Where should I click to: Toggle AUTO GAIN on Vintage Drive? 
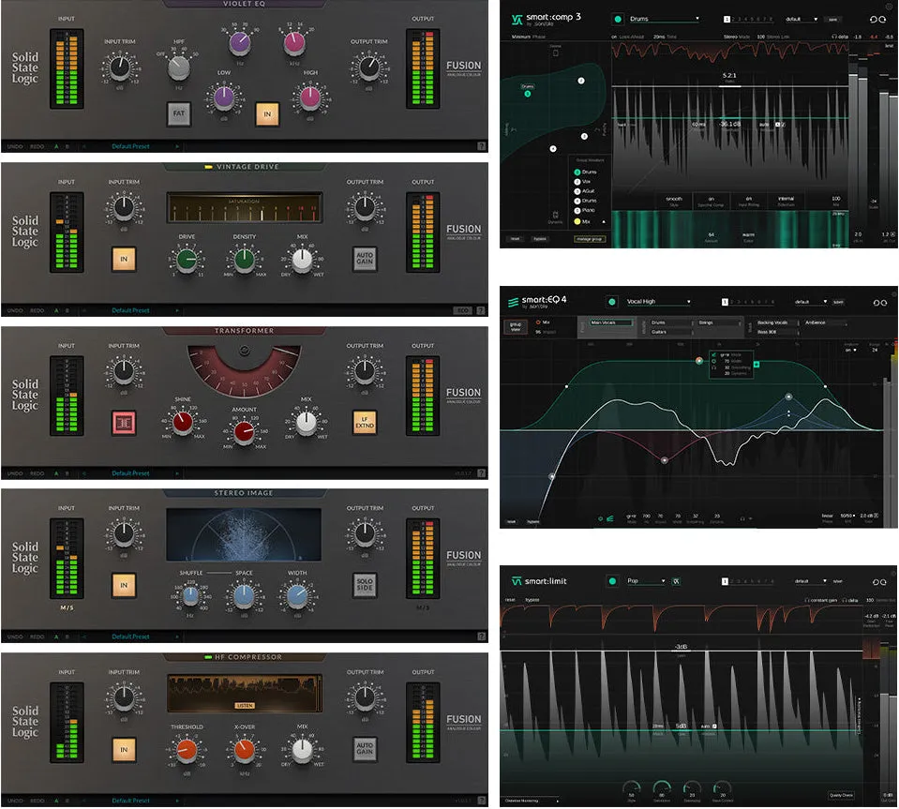click(365, 259)
